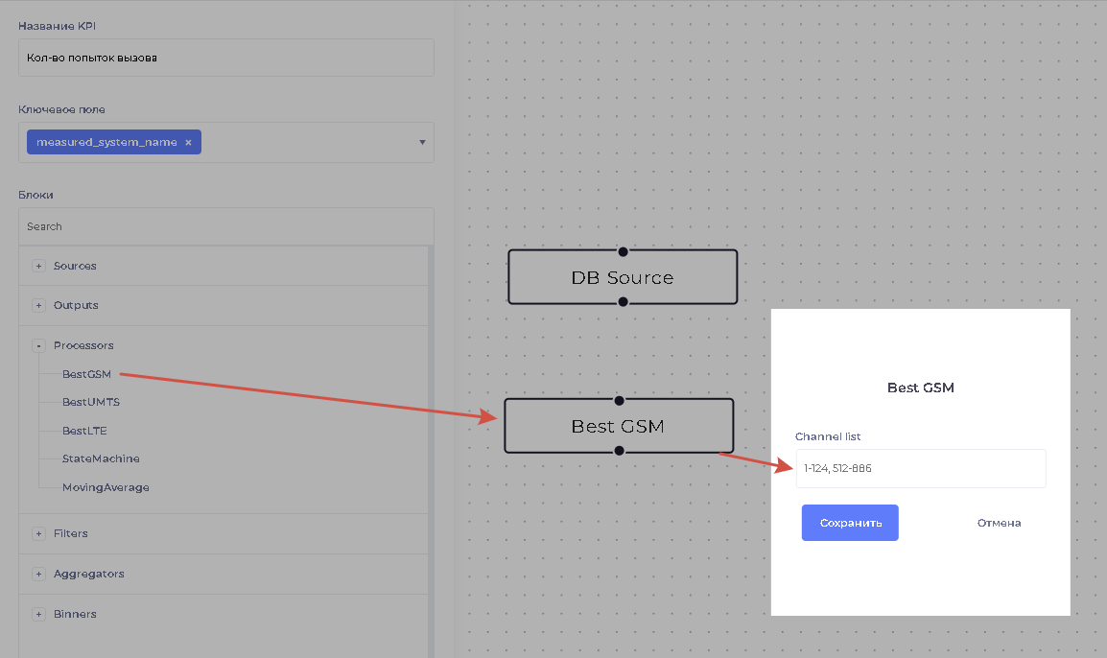Expand the Outputs tree group

(x=38, y=306)
